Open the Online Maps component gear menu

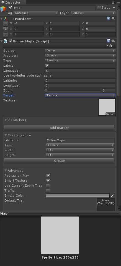click(113, 41)
